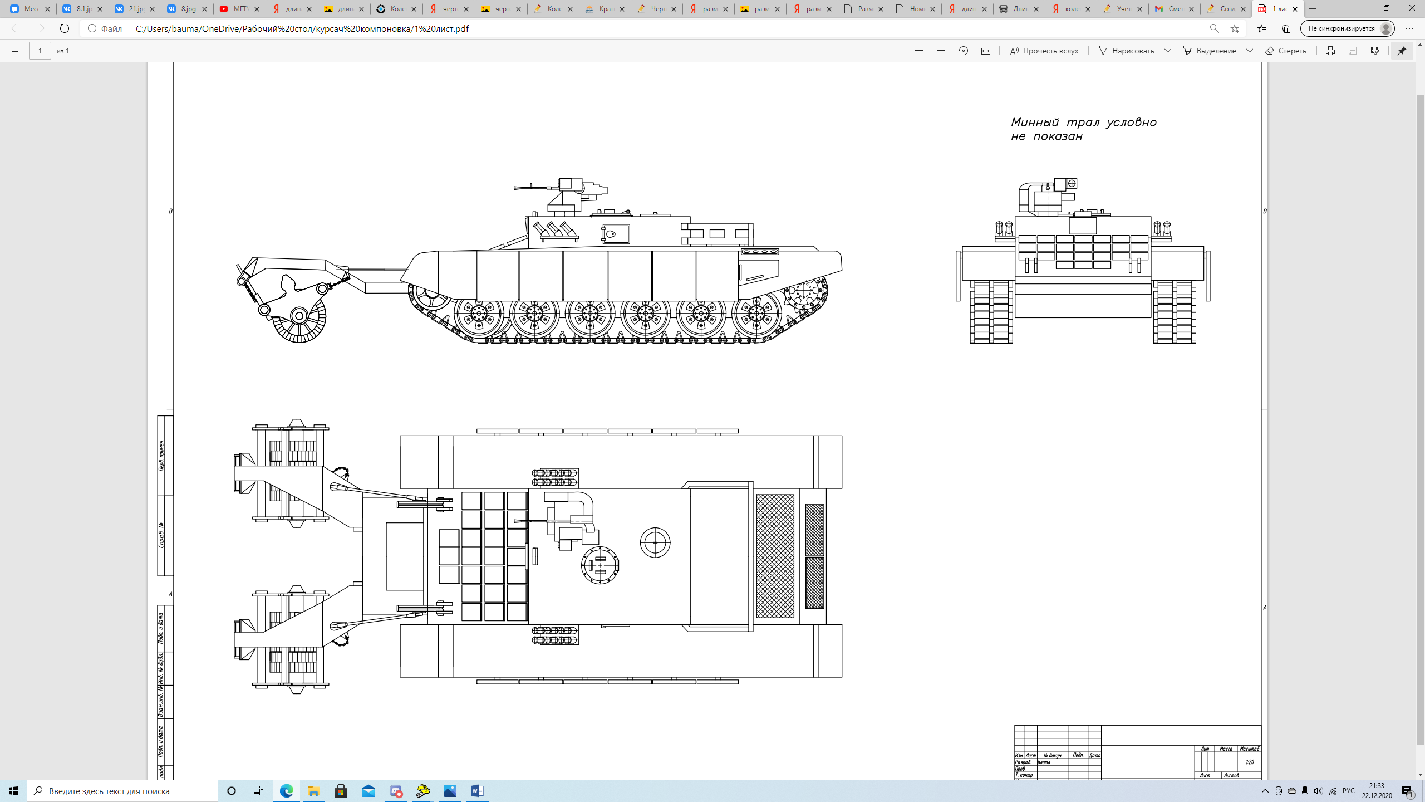Click the Не синхронизируется profile button
The image size is (1425, 802).
point(1347,28)
